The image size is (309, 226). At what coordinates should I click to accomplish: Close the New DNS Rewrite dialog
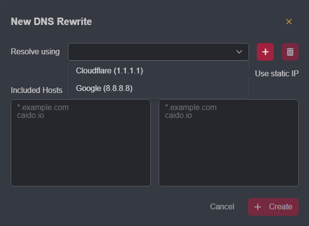coord(288,22)
